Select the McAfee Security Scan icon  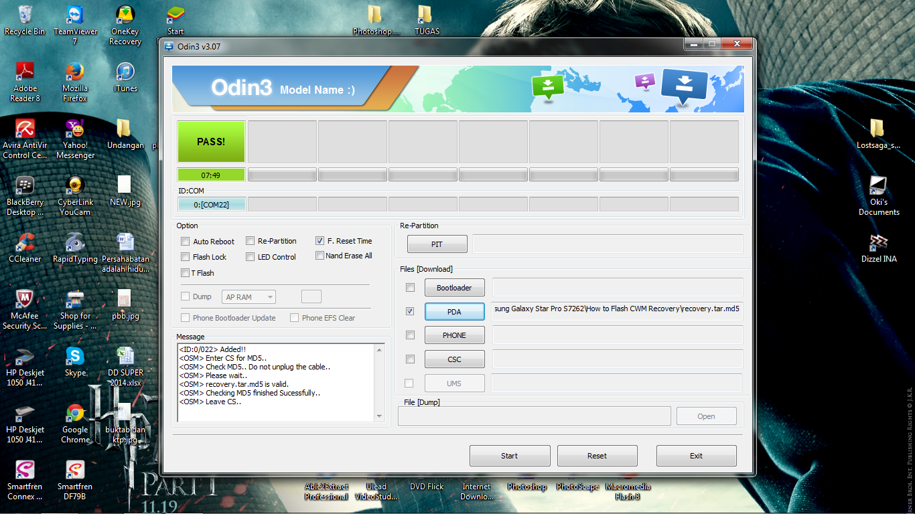25,309
